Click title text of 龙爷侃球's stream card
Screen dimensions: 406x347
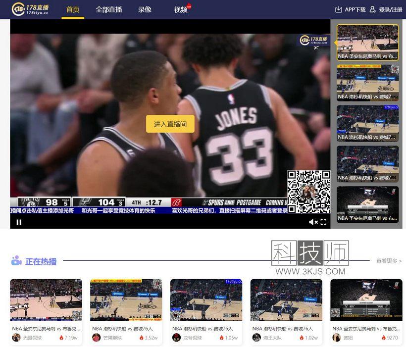coord(203,328)
